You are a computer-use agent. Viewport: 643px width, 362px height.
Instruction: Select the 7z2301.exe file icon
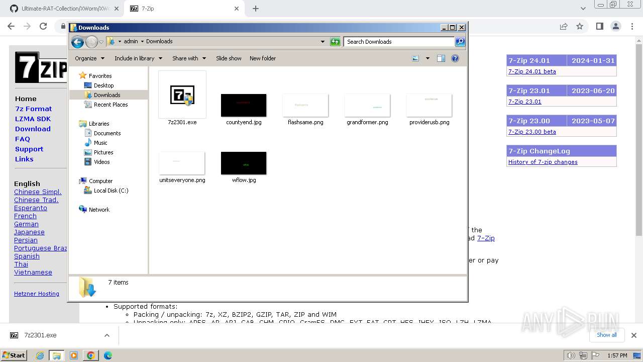(x=182, y=95)
